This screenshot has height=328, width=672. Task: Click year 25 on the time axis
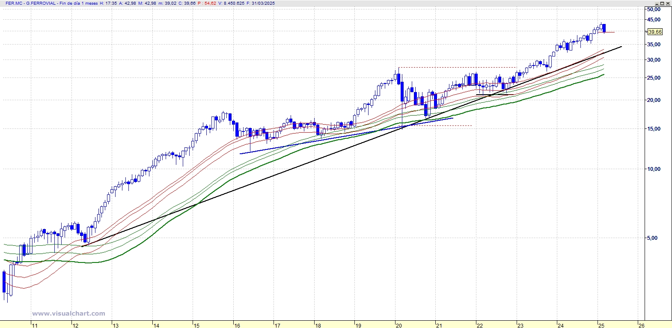tap(601, 325)
